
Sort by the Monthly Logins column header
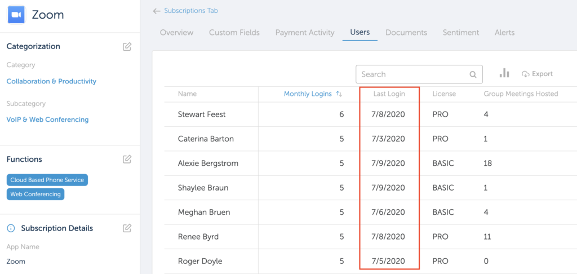point(308,94)
